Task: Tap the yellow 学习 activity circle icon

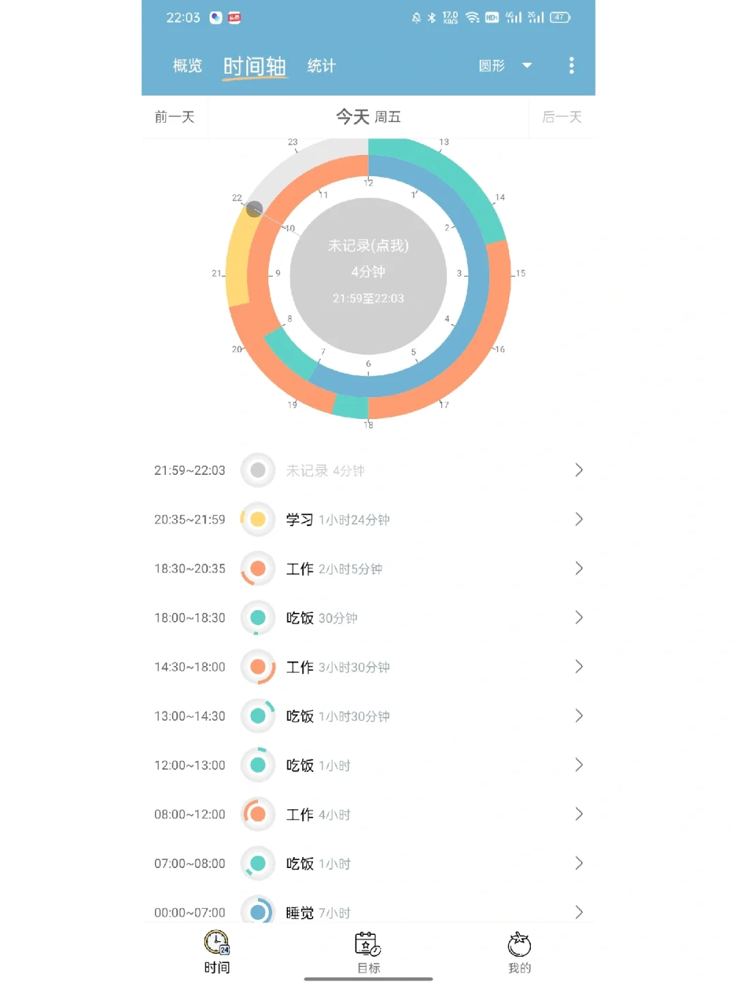Action: click(x=258, y=519)
